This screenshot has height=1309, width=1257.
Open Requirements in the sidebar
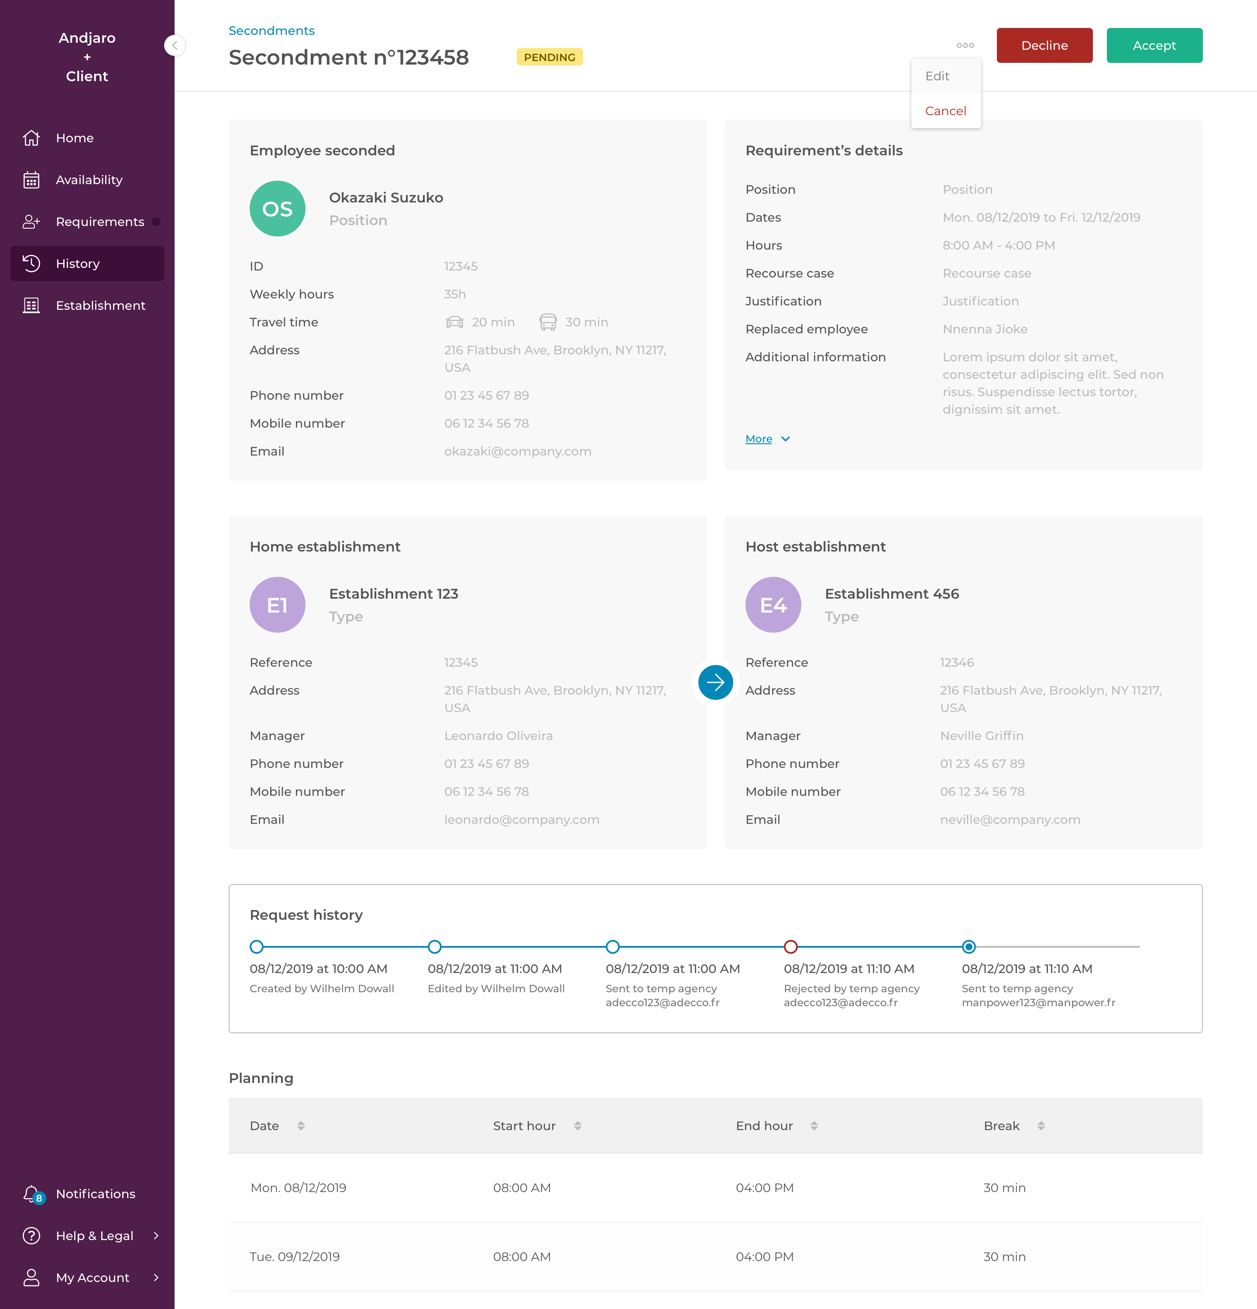pyautogui.click(x=87, y=222)
